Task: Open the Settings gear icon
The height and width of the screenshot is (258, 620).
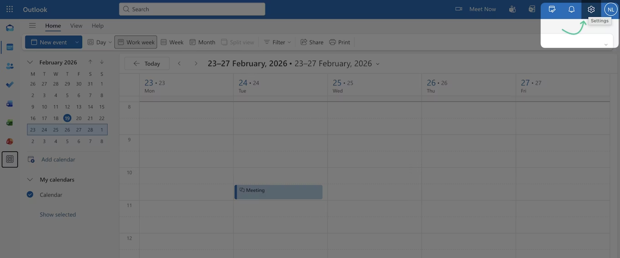Action: point(591,9)
